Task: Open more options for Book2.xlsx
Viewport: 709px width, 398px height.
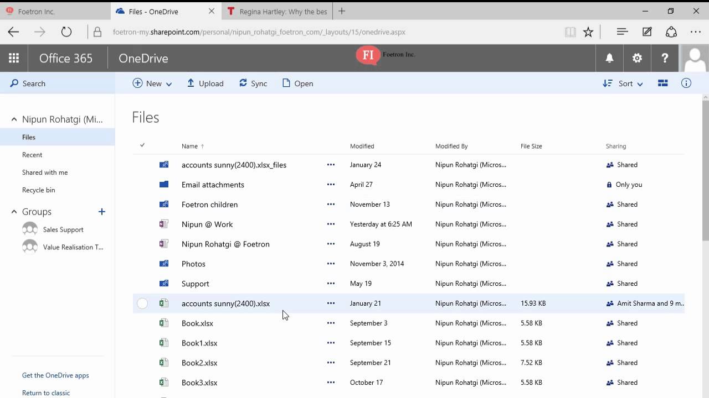Action: pyautogui.click(x=331, y=363)
